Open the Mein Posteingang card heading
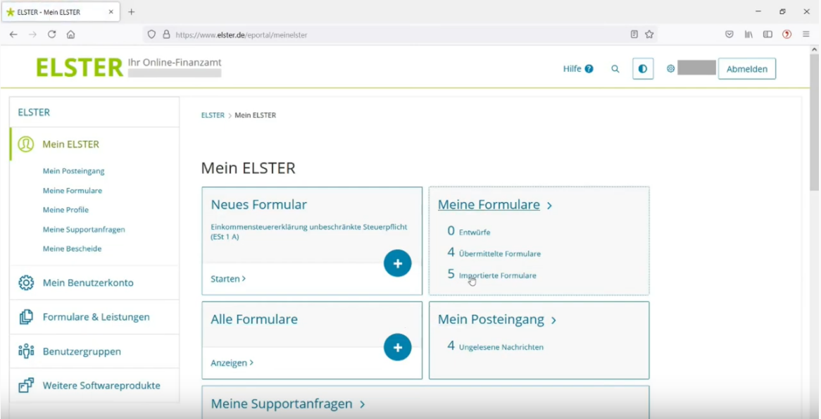The width and height of the screenshot is (821, 419). tap(491, 320)
